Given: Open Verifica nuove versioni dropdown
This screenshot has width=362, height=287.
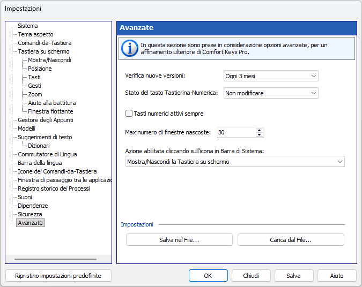Looking at the screenshot, I should pyautogui.click(x=271, y=76).
